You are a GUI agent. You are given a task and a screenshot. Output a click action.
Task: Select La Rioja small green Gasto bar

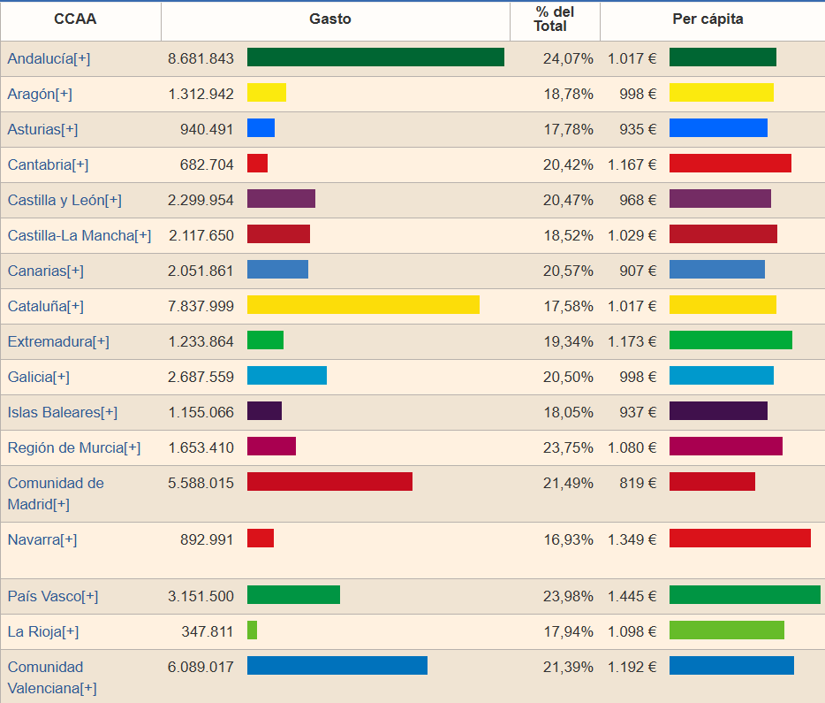click(x=252, y=630)
